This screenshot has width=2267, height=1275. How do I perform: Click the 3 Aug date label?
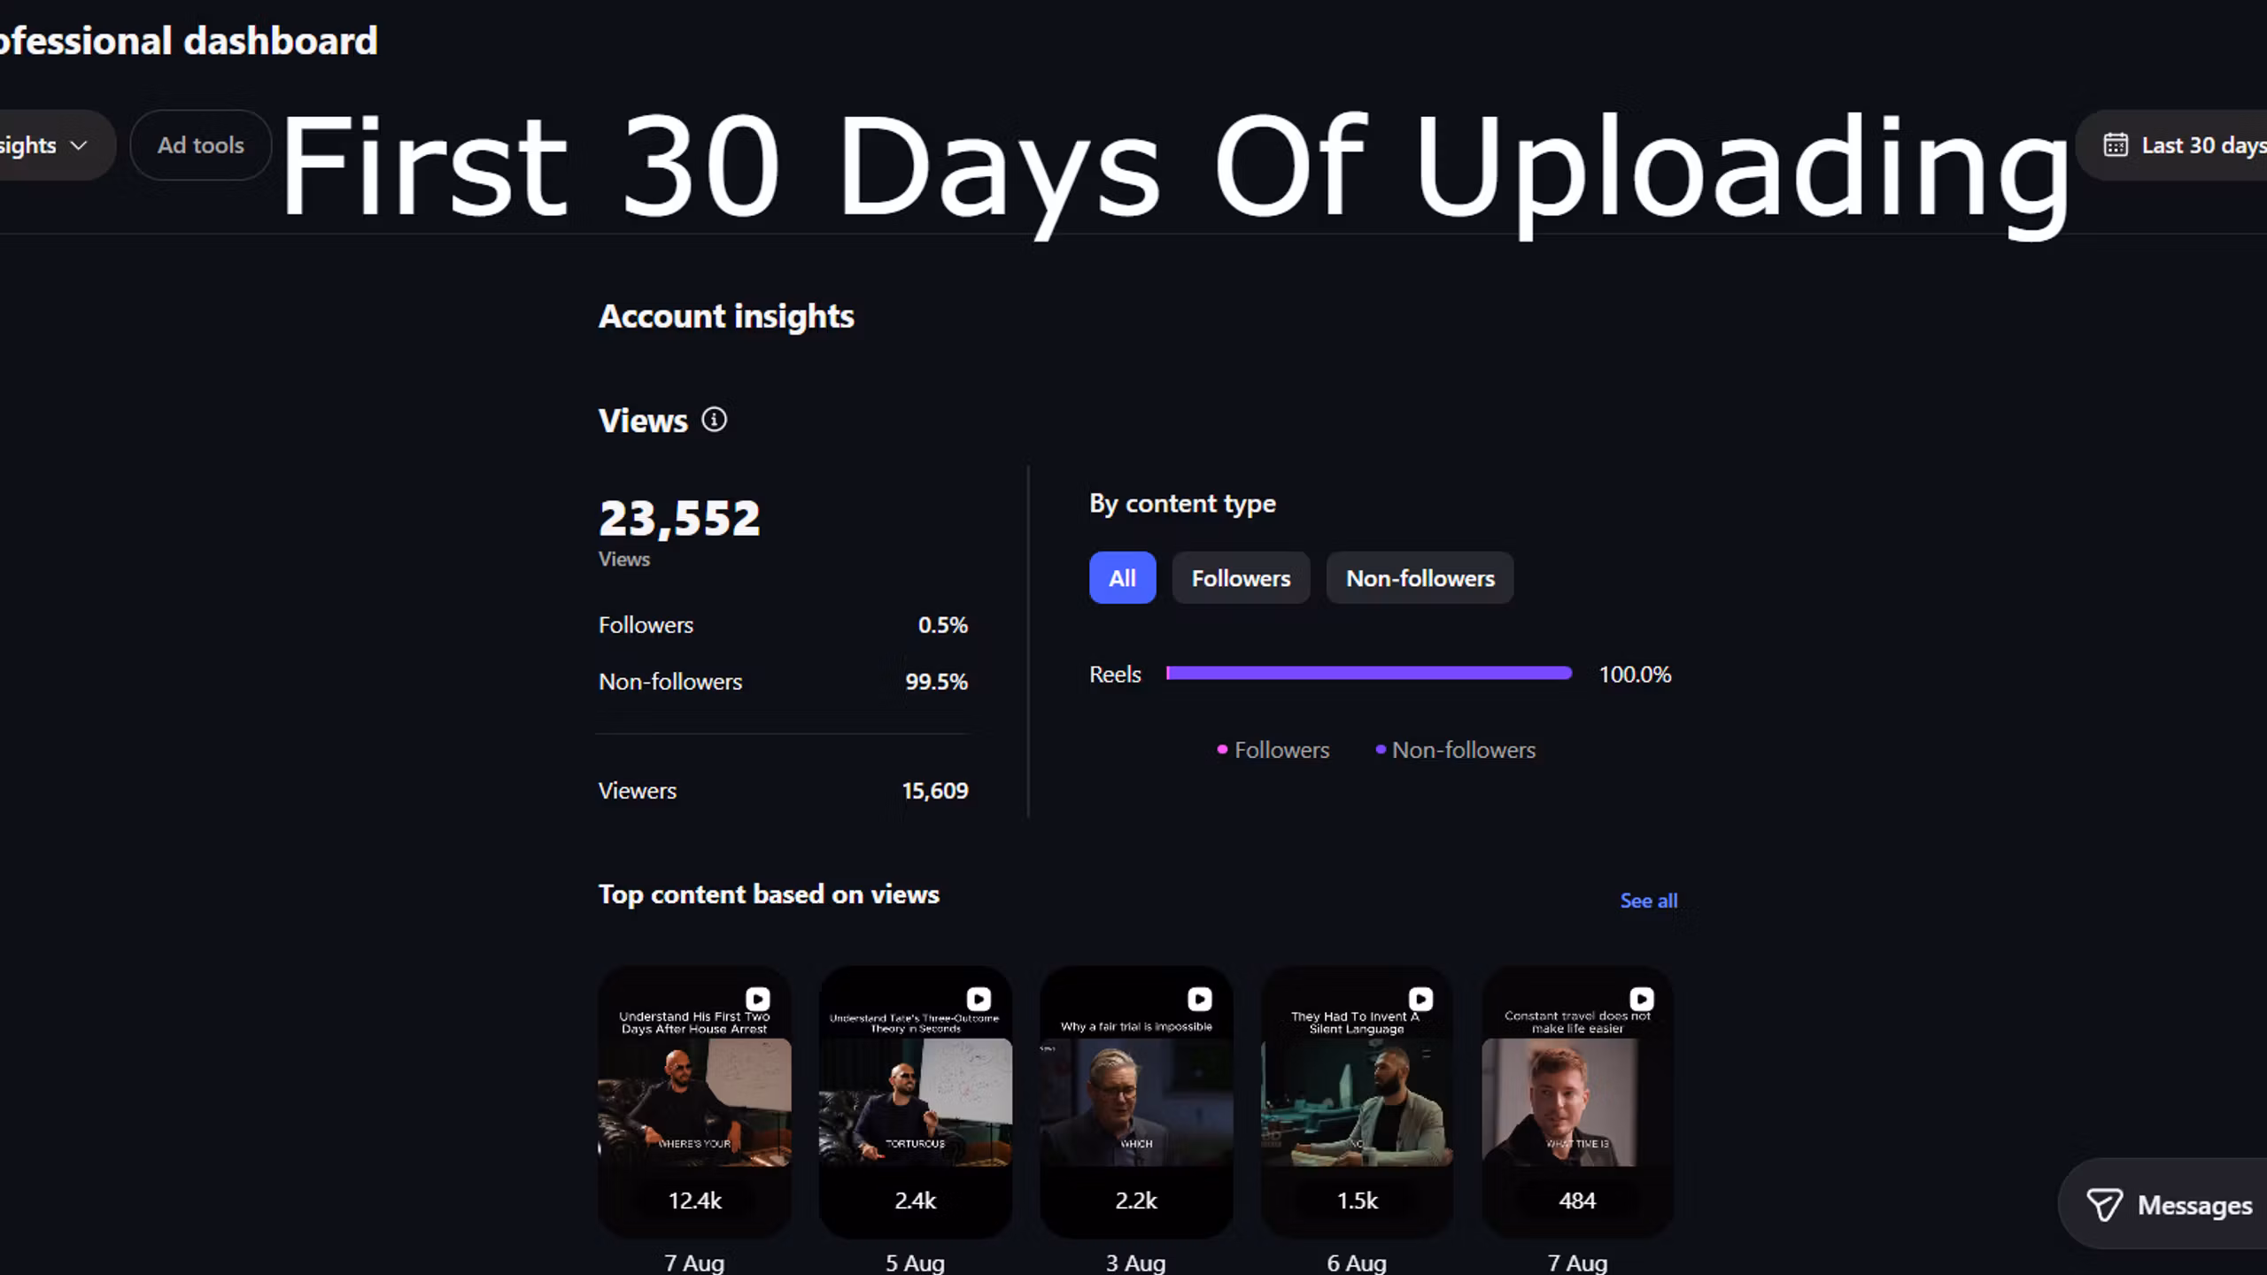click(x=1135, y=1263)
